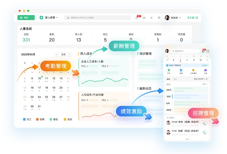Open the 培训管理 section heading

point(145,54)
